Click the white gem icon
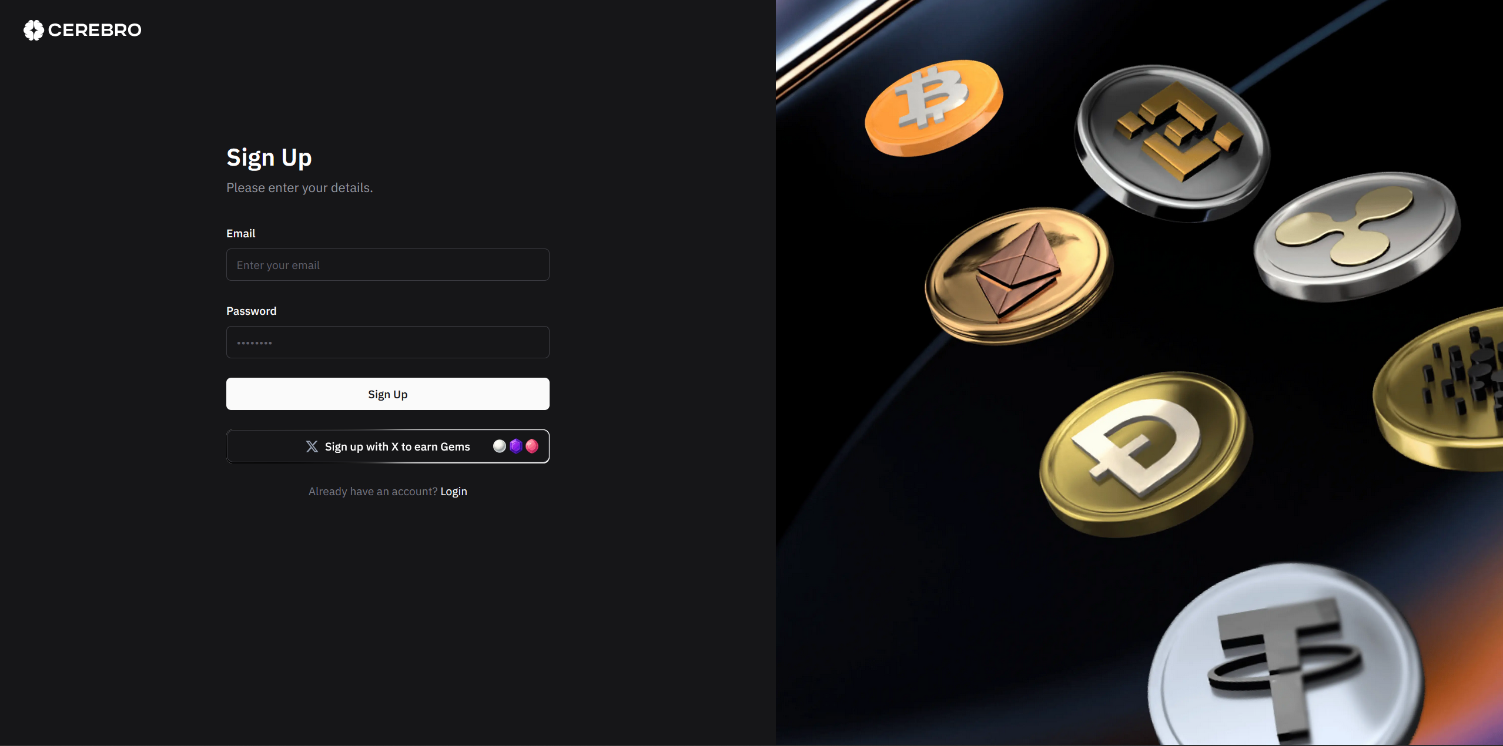 [x=500, y=446]
